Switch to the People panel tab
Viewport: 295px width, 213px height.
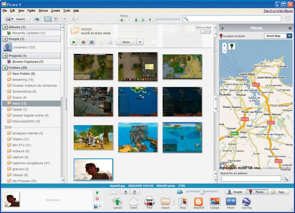pos(236,192)
